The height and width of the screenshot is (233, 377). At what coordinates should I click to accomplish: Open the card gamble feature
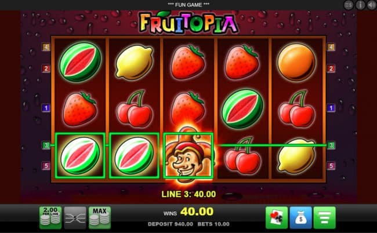click(x=277, y=217)
